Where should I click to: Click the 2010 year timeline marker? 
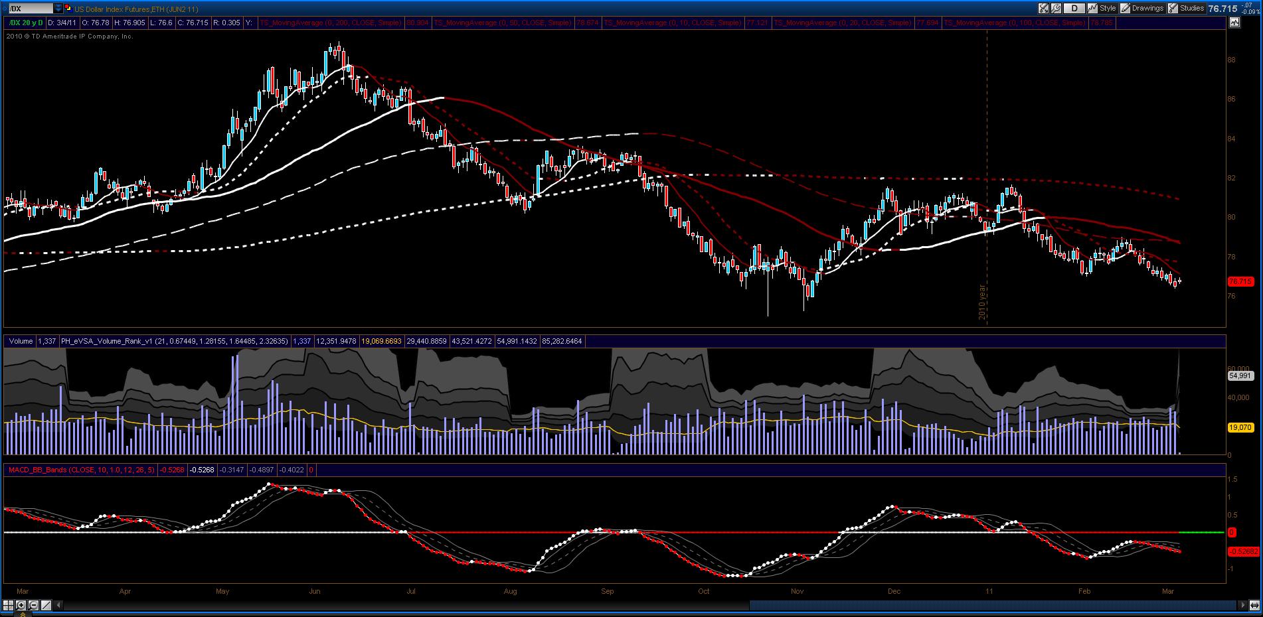(983, 302)
